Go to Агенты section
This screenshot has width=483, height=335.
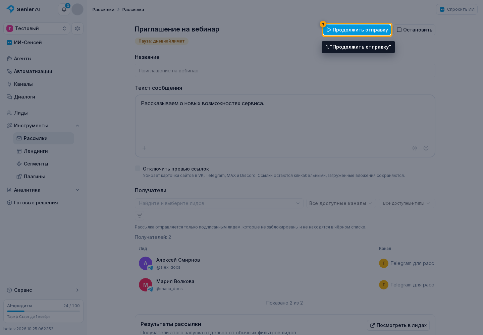click(x=43, y=59)
